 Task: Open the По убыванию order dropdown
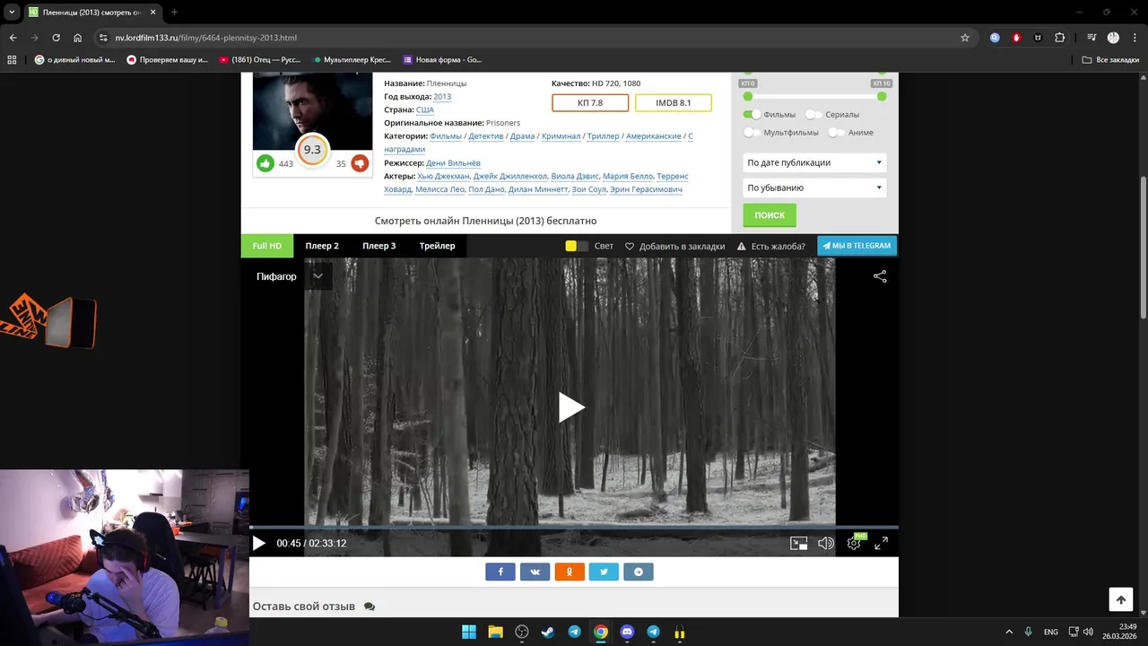pyautogui.click(x=815, y=188)
